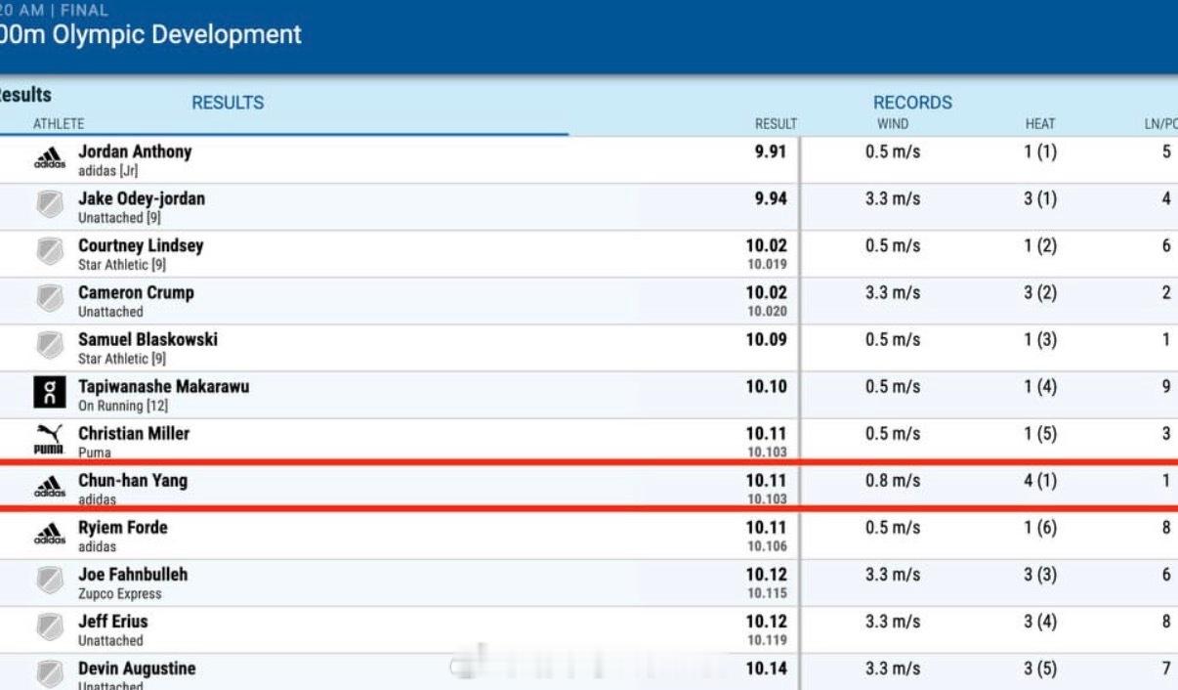This screenshot has height=690, width=1178.
Task: Select the Jeff Erius name
Action: 113,621
